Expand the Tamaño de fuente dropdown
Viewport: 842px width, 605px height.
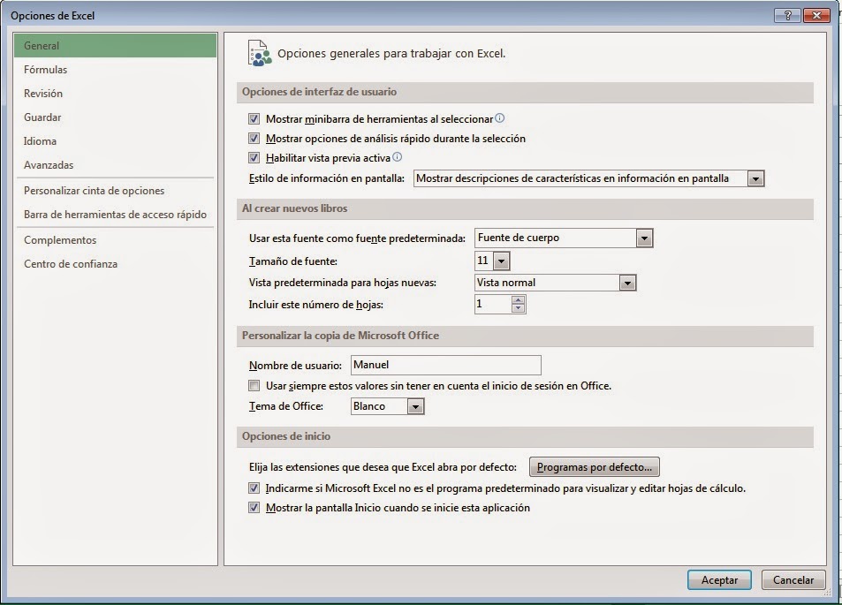coord(502,260)
